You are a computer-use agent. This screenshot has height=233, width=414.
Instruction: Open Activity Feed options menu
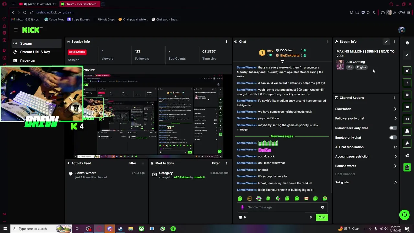143,163
